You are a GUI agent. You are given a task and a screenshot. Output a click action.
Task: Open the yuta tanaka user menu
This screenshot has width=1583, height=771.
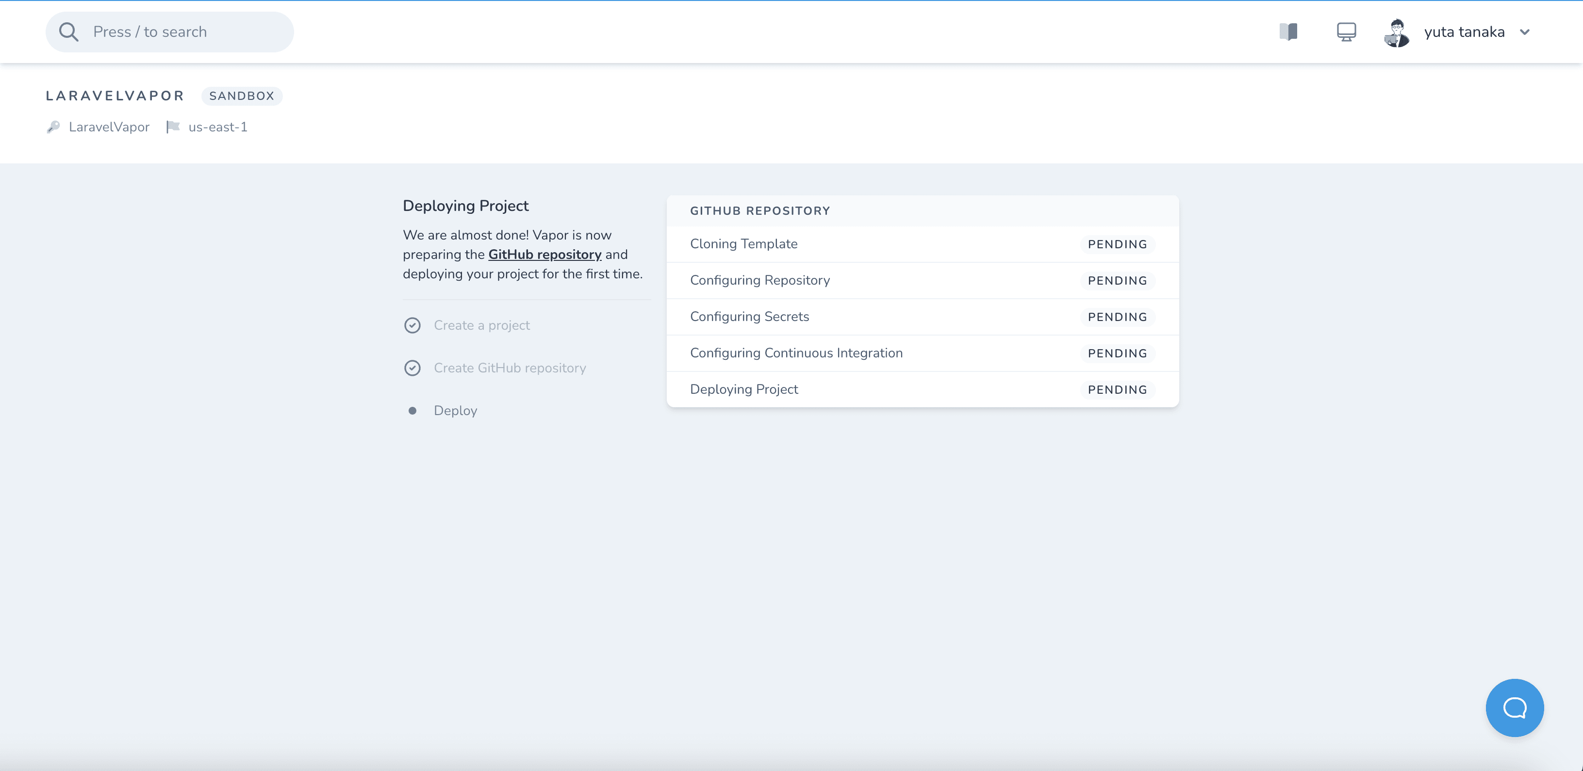tap(1465, 32)
